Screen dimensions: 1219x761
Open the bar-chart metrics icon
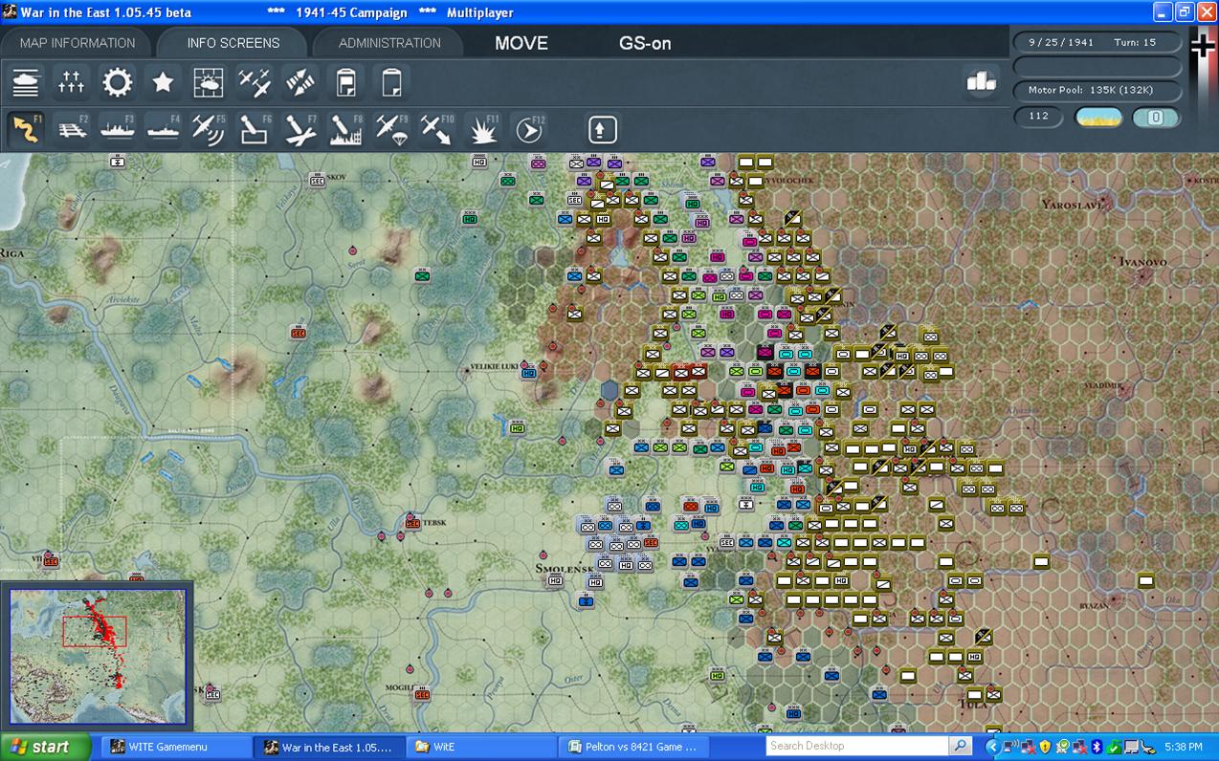pyautogui.click(x=981, y=82)
